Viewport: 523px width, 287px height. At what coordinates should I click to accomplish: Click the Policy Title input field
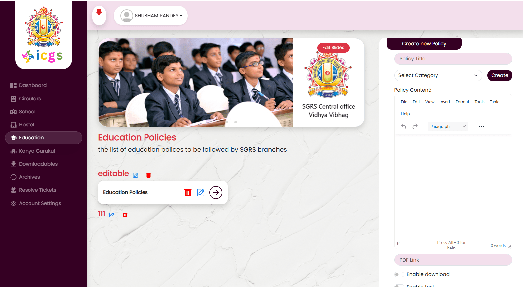(x=453, y=59)
